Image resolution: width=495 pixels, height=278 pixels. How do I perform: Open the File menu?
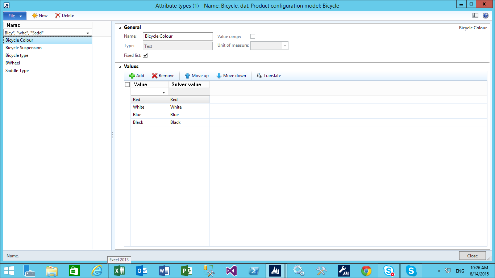pos(15,16)
